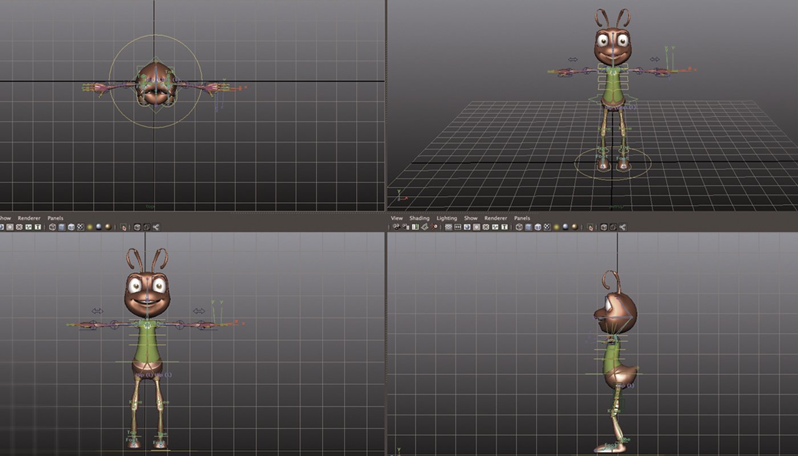Open the Renderer menu of the front view

pos(28,218)
